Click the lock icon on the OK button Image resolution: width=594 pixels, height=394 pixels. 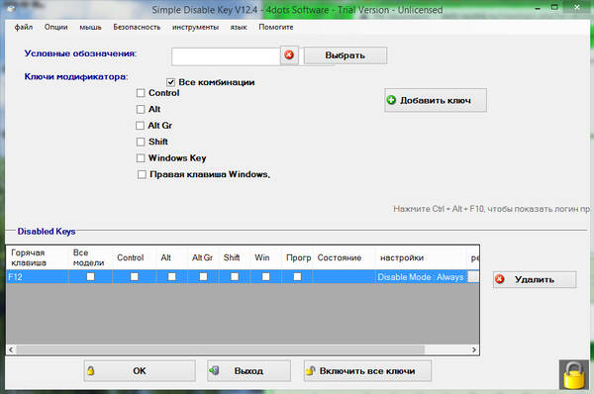pyautogui.click(x=90, y=370)
